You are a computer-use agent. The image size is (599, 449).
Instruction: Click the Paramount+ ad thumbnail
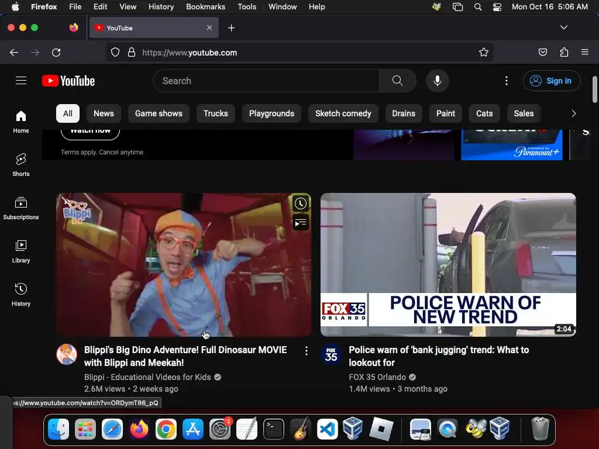point(511,145)
